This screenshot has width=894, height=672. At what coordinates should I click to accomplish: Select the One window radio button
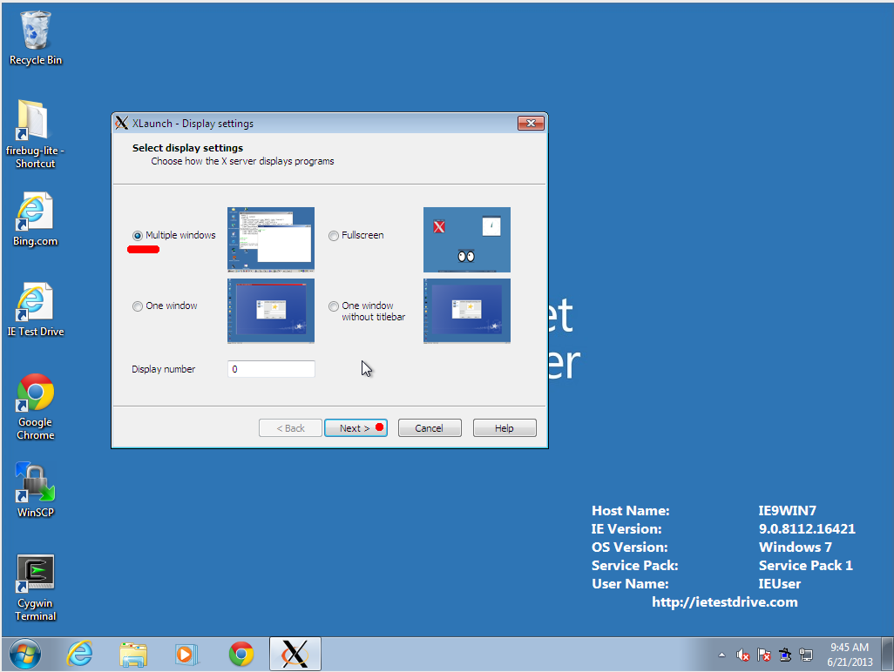coord(138,306)
